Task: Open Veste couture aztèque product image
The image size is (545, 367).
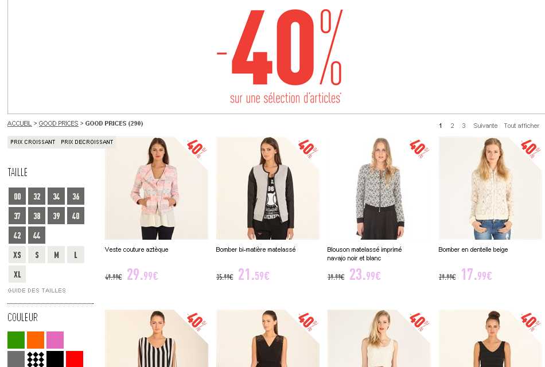Action: coord(157,188)
